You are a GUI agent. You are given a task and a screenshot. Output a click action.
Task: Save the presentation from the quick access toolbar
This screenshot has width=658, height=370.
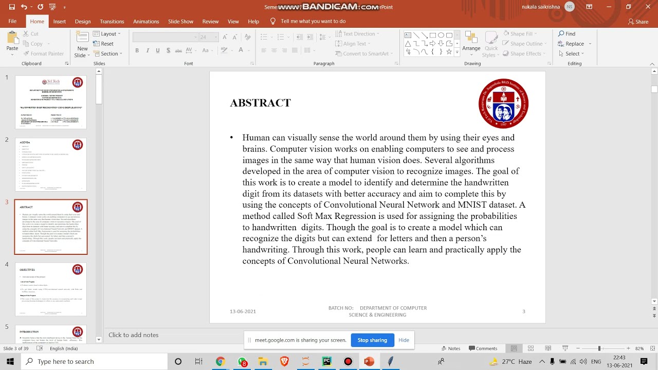[12, 7]
